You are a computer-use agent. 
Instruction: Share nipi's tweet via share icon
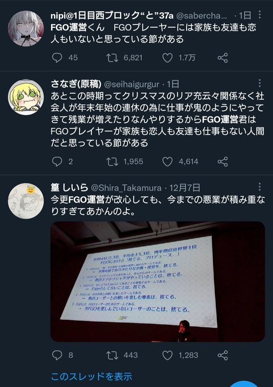(222, 58)
